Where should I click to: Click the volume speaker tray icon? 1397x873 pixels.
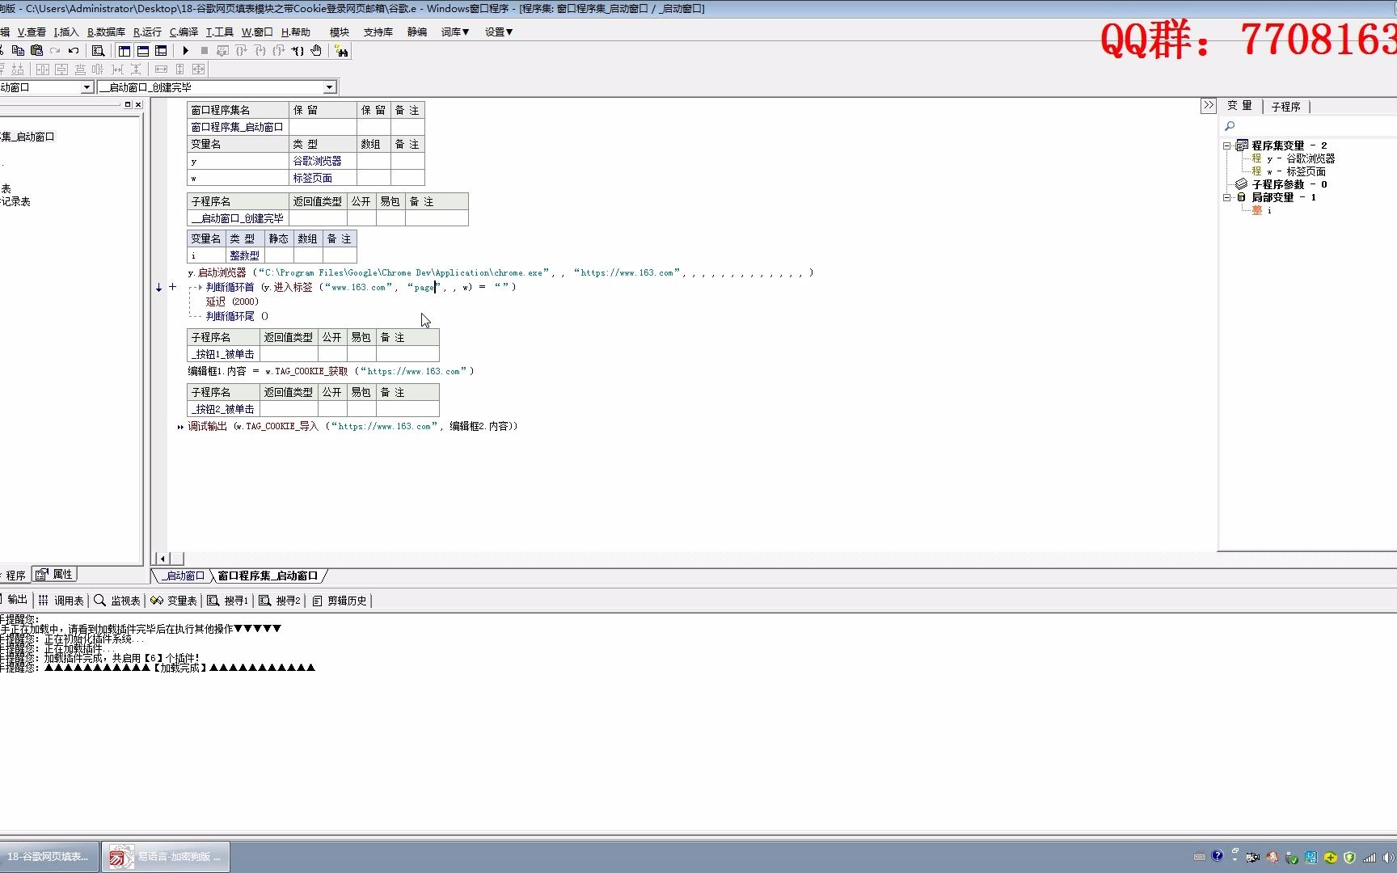(x=1388, y=857)
